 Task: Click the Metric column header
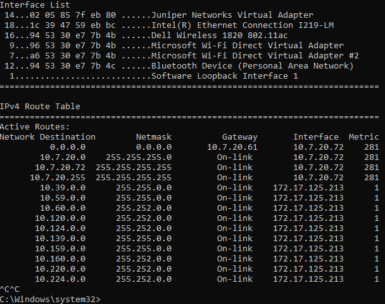[x=364, y=137]
